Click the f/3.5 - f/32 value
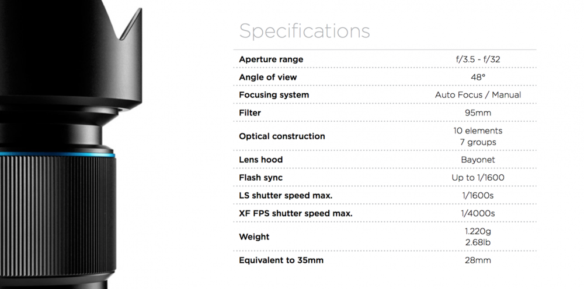 point(478,59)
